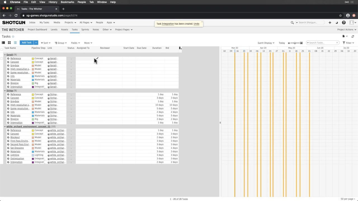
Task: Toggle dark mode moon icon
Action: pos(337,23)
